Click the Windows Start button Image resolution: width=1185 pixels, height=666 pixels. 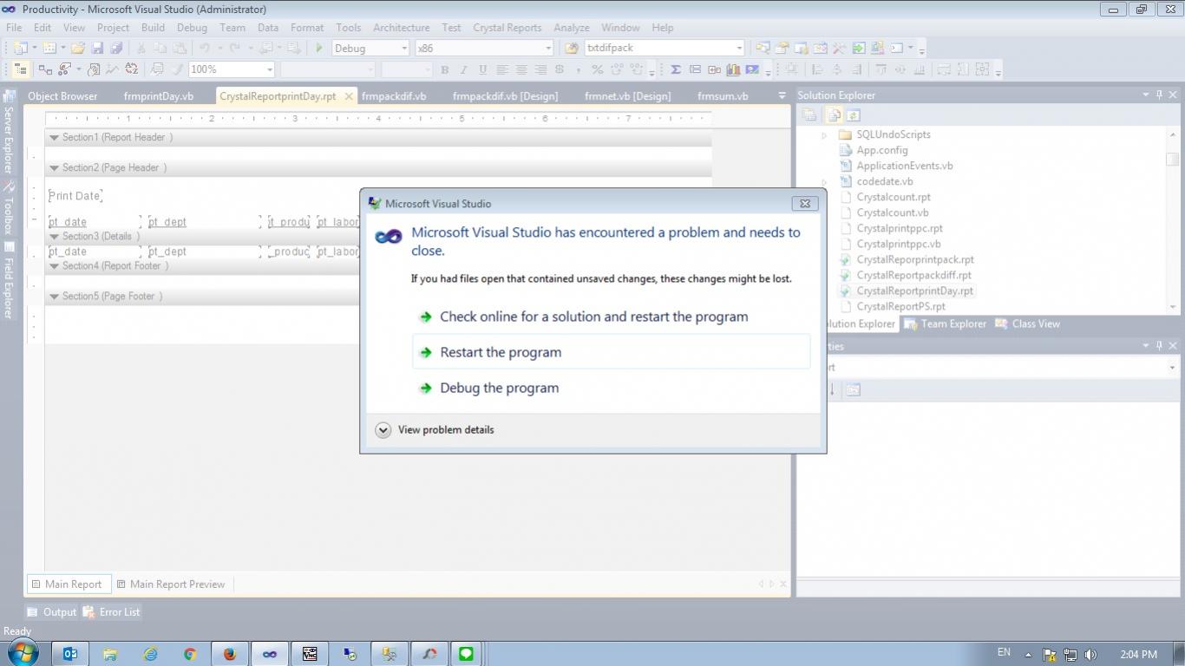23,653
